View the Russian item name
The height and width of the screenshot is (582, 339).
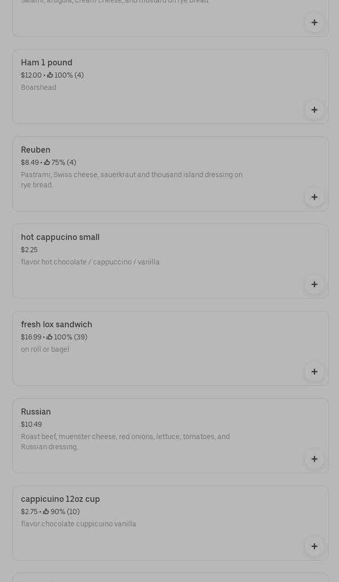tap(36, 412)
